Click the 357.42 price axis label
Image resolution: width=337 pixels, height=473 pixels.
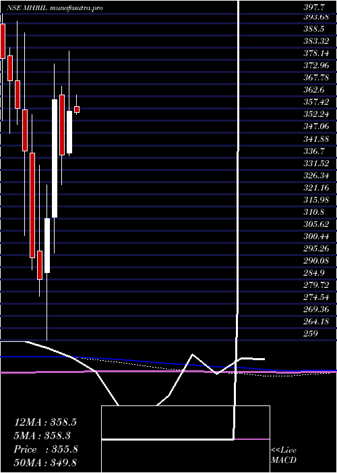pos(316,101)
